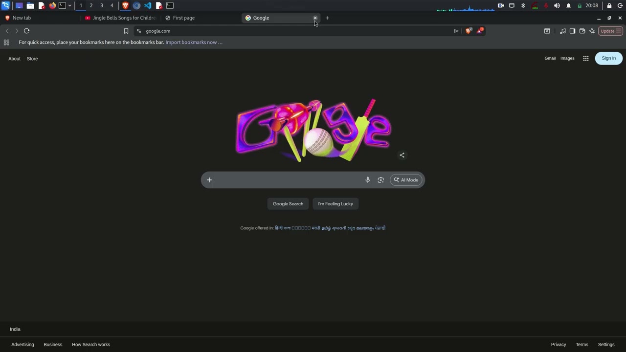Launch AI Mode
The height and width of the screenshot is (352, 626).
[406, 180]
